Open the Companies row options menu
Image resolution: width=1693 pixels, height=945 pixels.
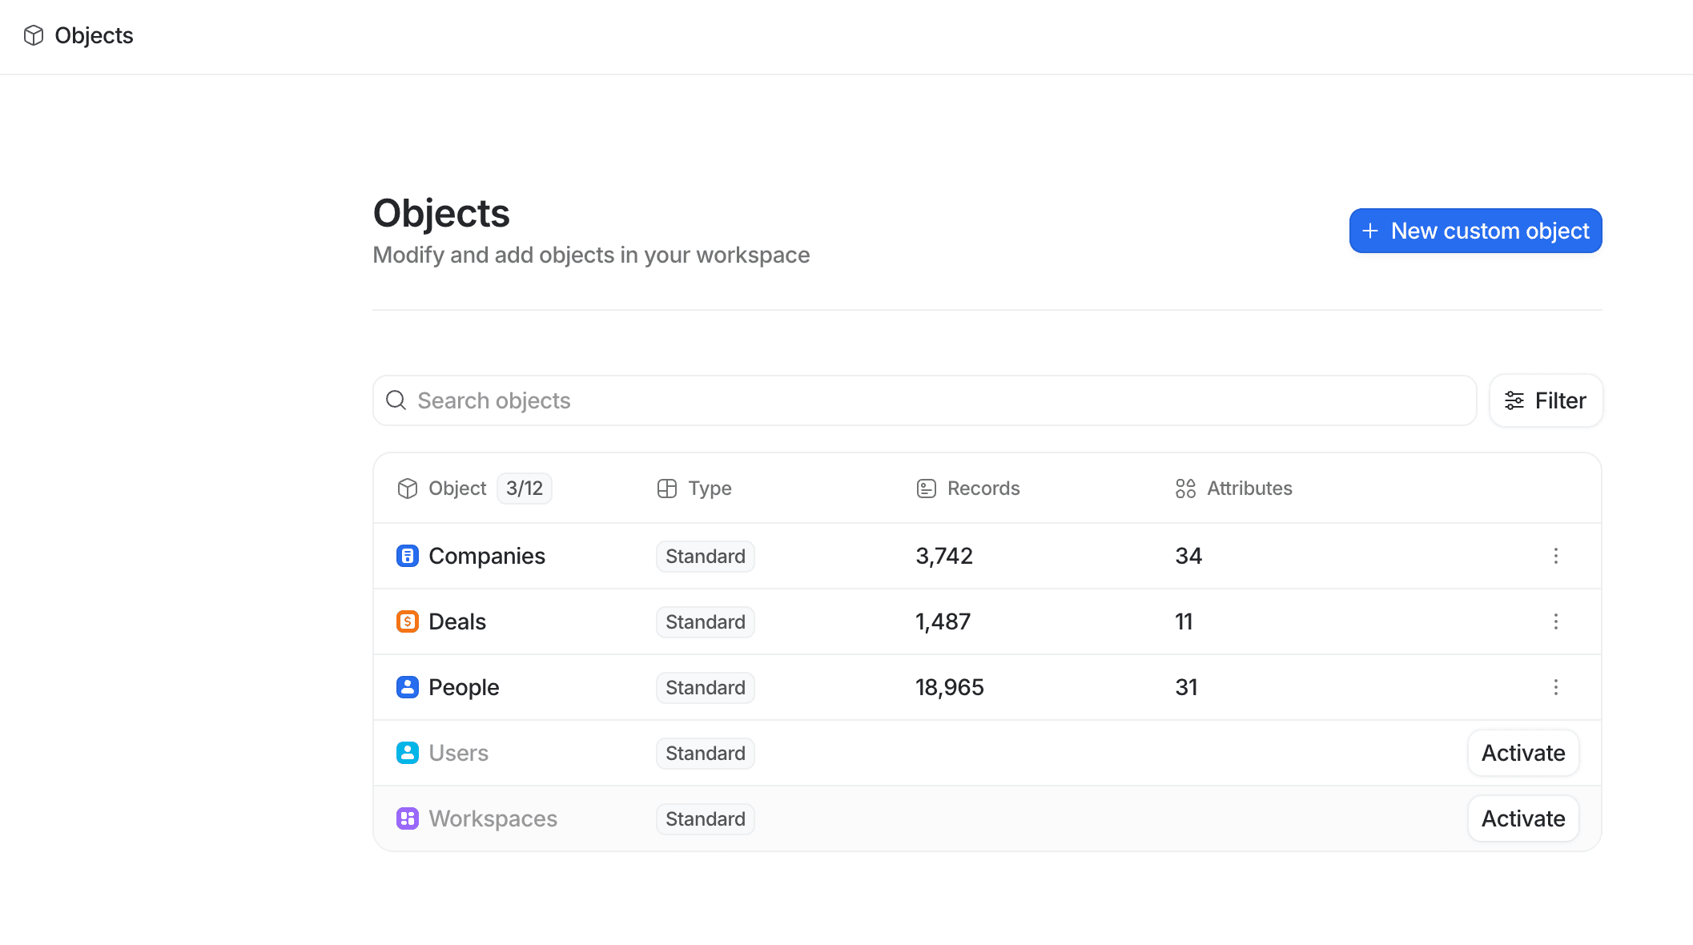pyautogui.click(x=1556, y=556)
